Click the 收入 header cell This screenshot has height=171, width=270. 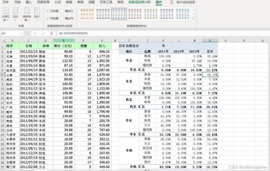pyautogui.click(x=102, y=46)
